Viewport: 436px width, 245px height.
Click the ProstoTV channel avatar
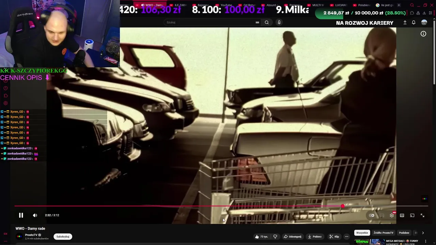[x=19, y=236]
